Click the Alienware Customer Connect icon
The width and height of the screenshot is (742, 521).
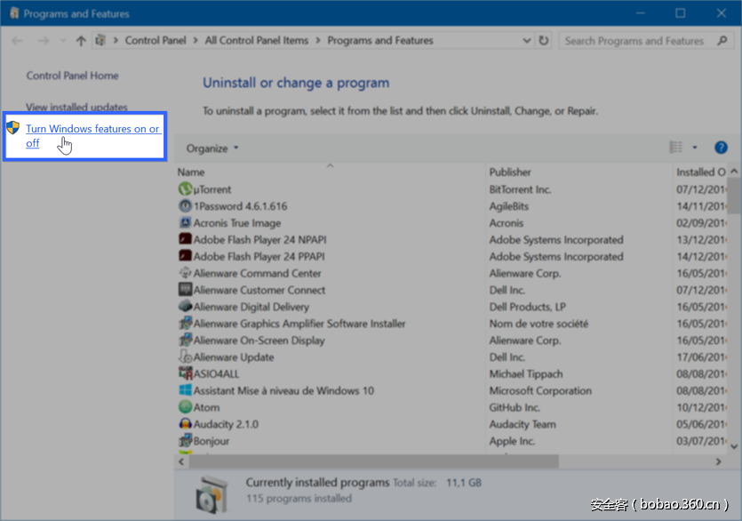185,289
